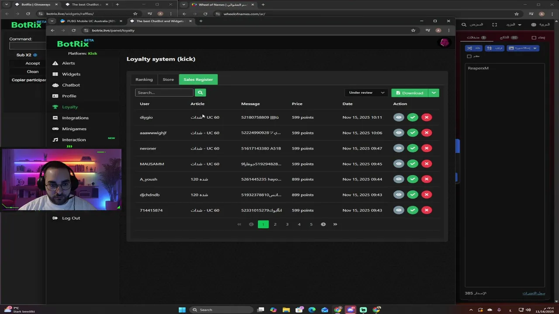Approve the purchase by djchdndb

[x=413, y=195]
